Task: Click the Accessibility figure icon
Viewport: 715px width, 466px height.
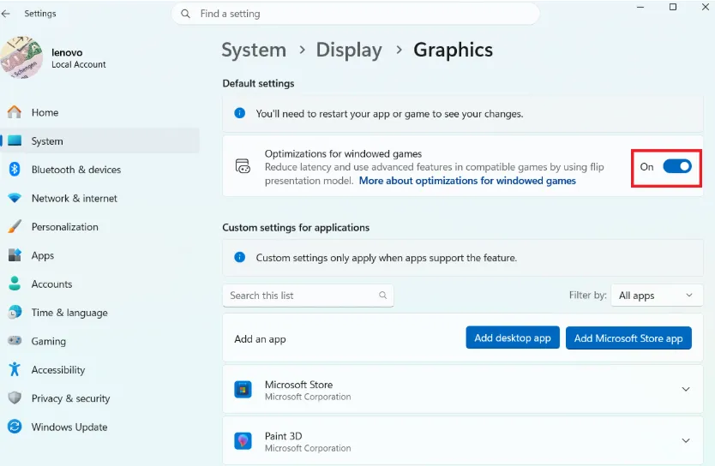Action: pyautogui.click(x=15, y=369)
